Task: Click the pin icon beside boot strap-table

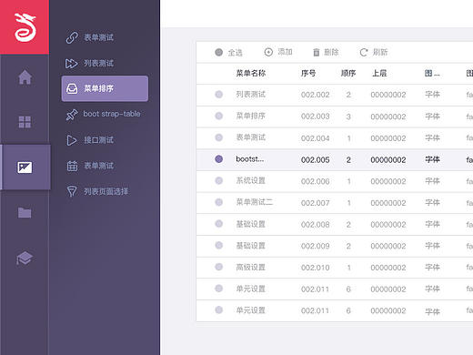Action: [x=72, y=115]
